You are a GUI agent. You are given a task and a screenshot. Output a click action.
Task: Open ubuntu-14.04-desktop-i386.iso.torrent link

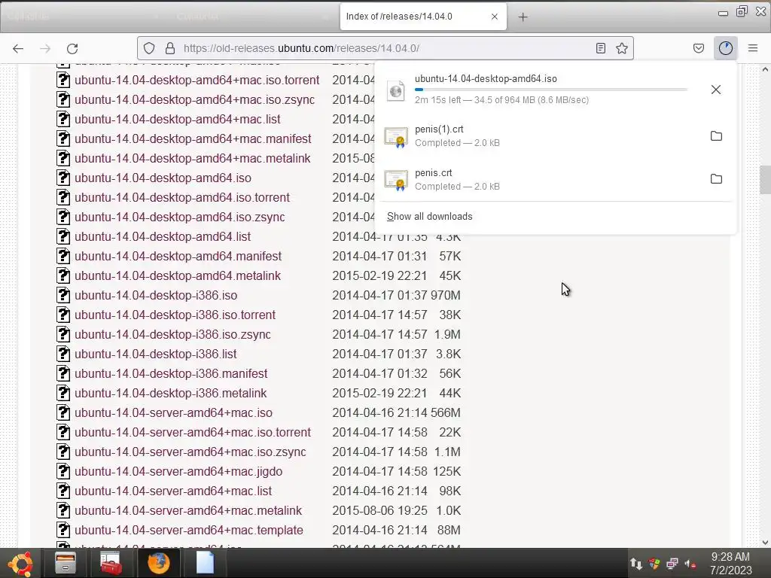pyautogui.click(x=175, y=315)
